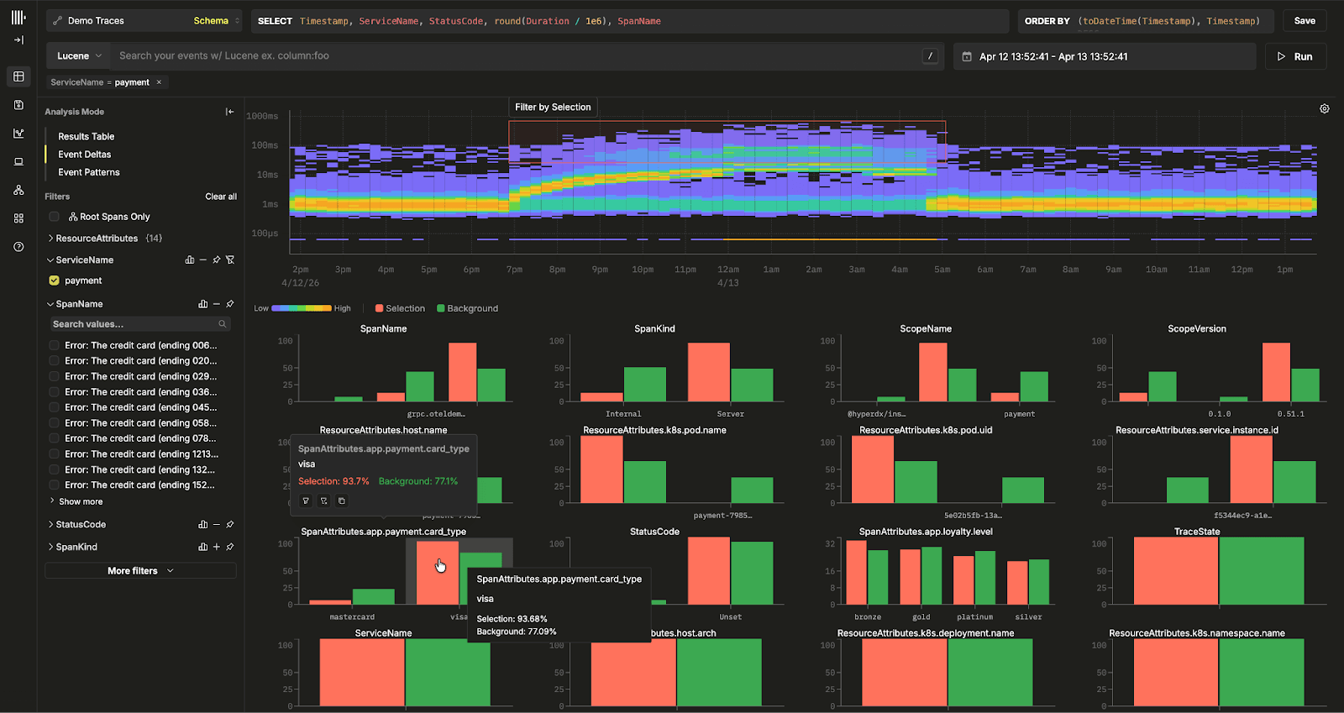Click the Low-High heatmap color gradient legend

[302, 308]
